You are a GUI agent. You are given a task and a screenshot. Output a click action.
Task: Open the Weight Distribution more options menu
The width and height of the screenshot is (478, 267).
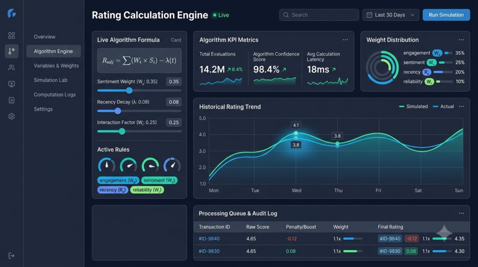(x=461, y=39)
